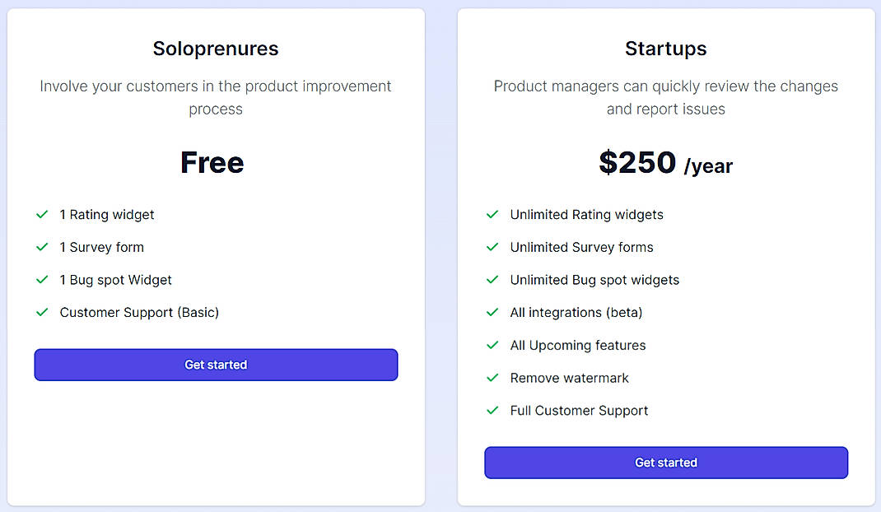Click checkmark beside Customer Support (Basic)
Screen dimensions: 881x512
pos(42,313)
